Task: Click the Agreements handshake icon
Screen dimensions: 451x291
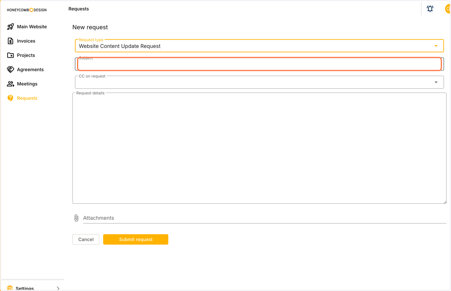Action: 11,69
